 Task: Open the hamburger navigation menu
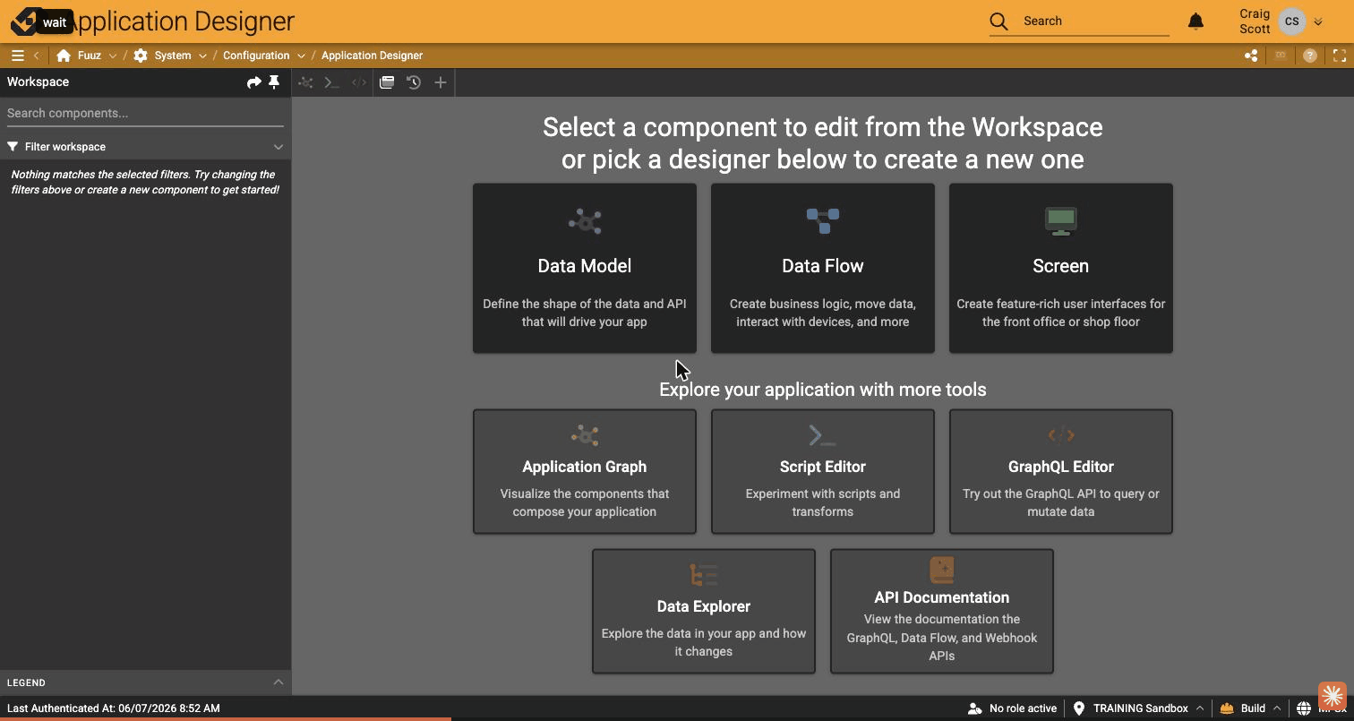click(x=17, y=56)
